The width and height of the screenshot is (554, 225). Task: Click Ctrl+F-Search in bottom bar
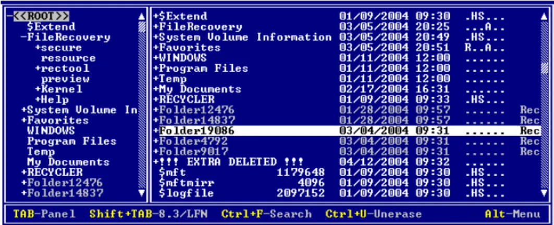pos(266,214)
